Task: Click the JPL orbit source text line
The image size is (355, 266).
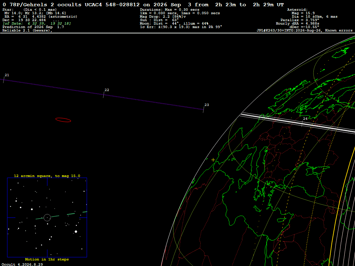Action: click(304, 30)
